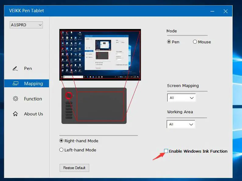This screenshot has width=242, height=181.
Task: Select the Mouse mode radio button
Action: coord(195,42)
